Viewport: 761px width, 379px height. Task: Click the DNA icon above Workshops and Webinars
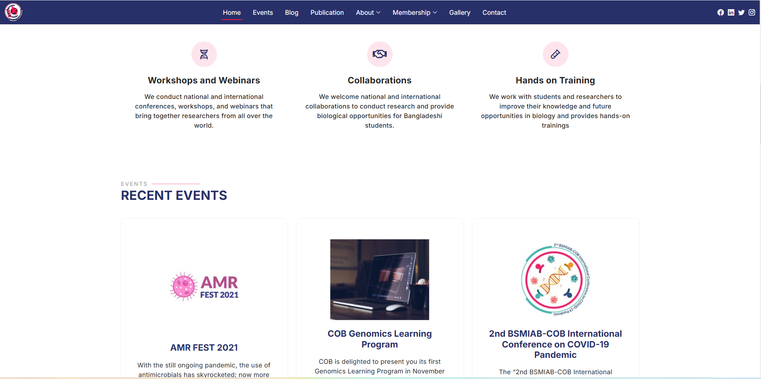coord(204,54)
